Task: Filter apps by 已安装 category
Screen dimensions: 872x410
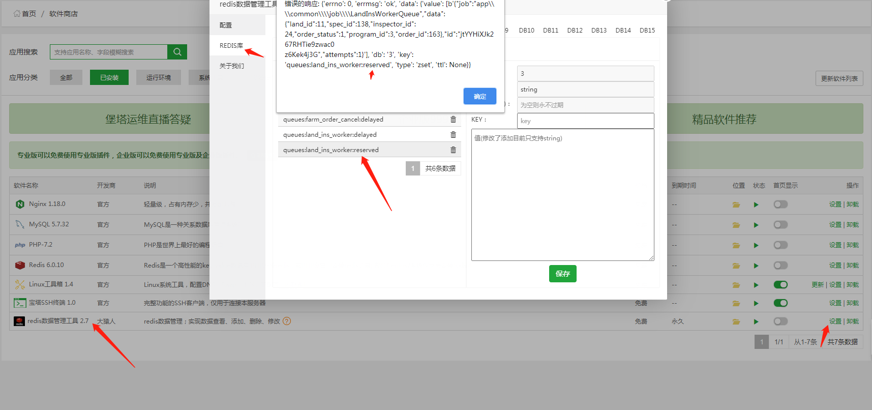Action: 109,77
